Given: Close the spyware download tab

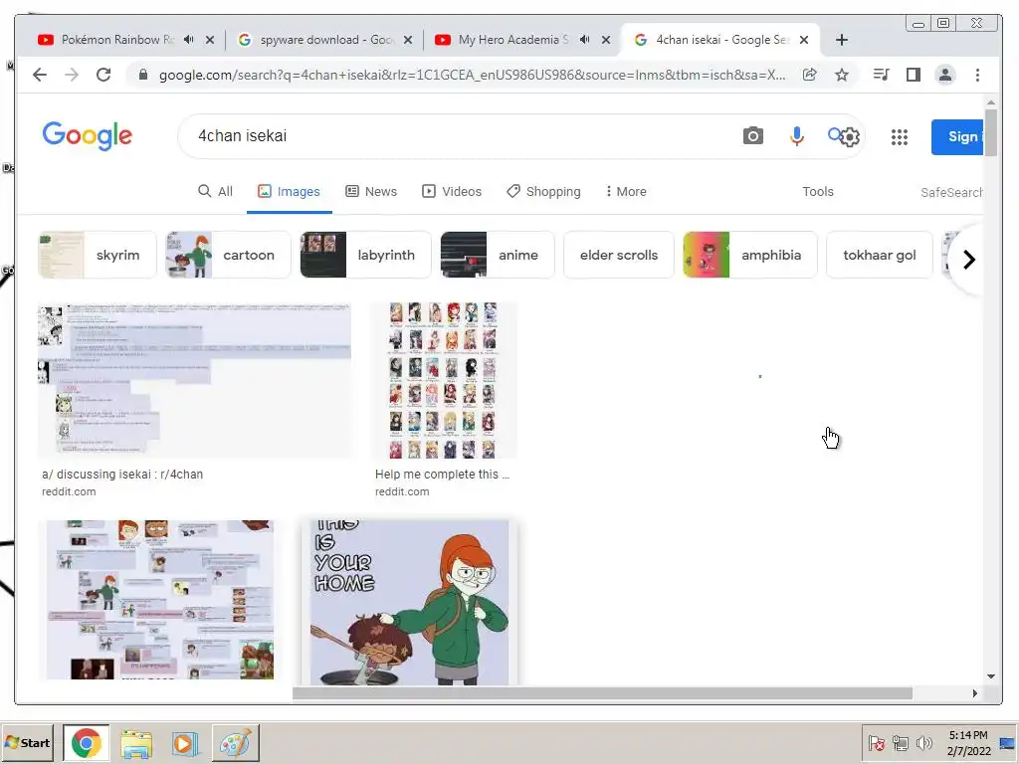Looking at the screenshot, I should 407,40.
